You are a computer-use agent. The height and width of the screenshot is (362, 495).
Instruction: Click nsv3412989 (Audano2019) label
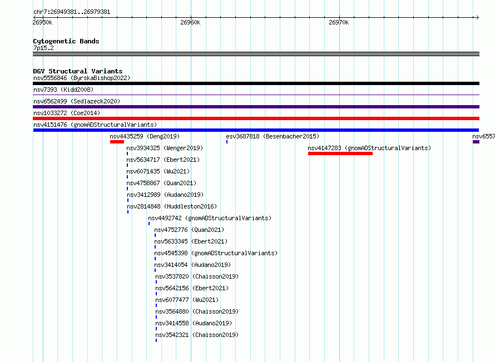pos(165,195)
